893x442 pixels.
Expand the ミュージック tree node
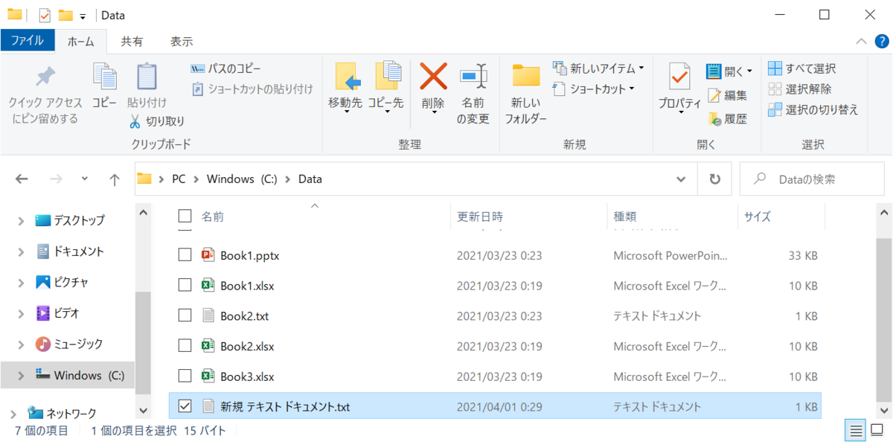point(21,345)
